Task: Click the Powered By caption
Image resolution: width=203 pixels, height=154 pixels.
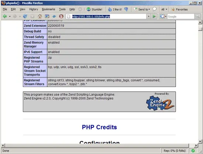Action: pyautogui.click(x=162, y=94)
